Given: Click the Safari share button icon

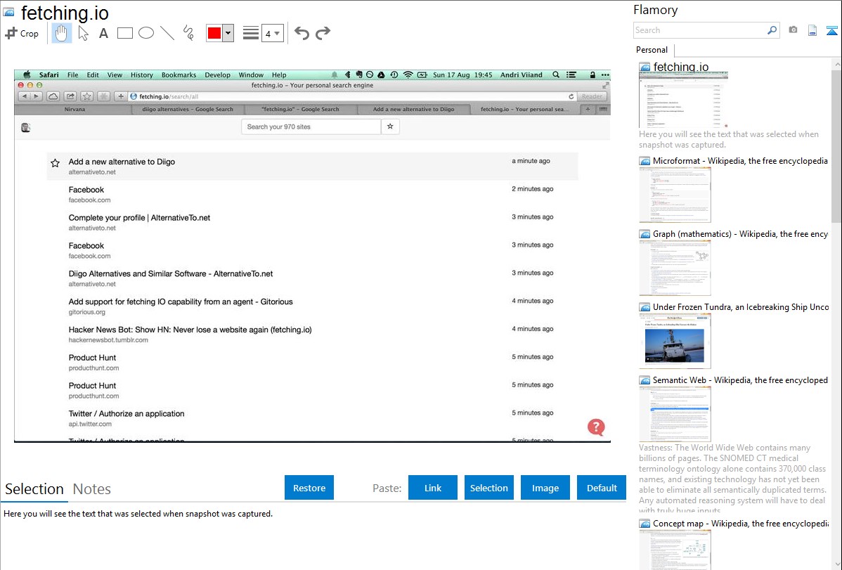Looking at the screenshot, I should click(70, 97).
